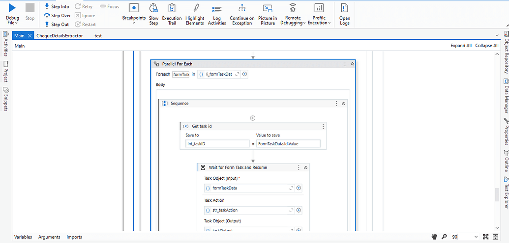Open the Execution Trail option
This screenshot has height=243, width=509.
click(x=172, y=14)
